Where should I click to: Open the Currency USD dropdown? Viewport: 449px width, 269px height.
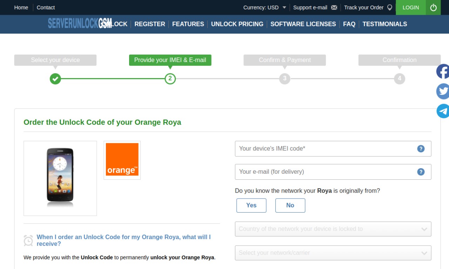click(265, 7)
